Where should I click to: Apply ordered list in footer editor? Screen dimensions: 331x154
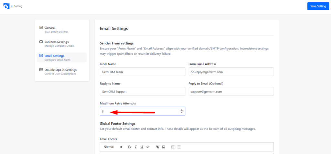coord(173,147)
